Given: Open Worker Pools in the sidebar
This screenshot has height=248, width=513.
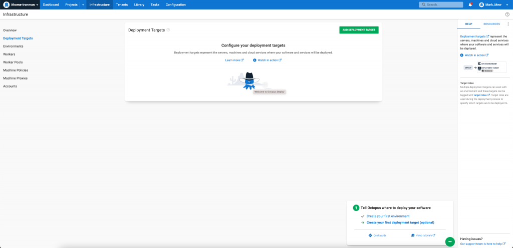Looking at the screenshot, I should [x=13, y=62].
